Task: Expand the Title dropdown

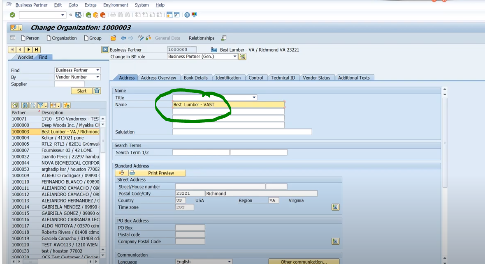Action: click(254, 98)
